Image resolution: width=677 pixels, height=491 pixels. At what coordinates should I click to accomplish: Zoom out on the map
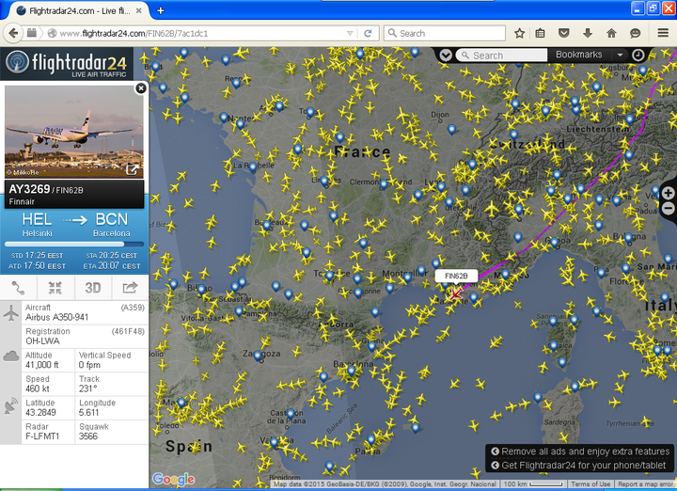669,209
